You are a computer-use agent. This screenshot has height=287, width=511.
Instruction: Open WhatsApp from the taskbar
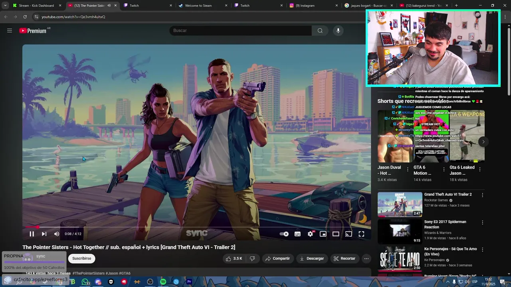pos(85,282)
